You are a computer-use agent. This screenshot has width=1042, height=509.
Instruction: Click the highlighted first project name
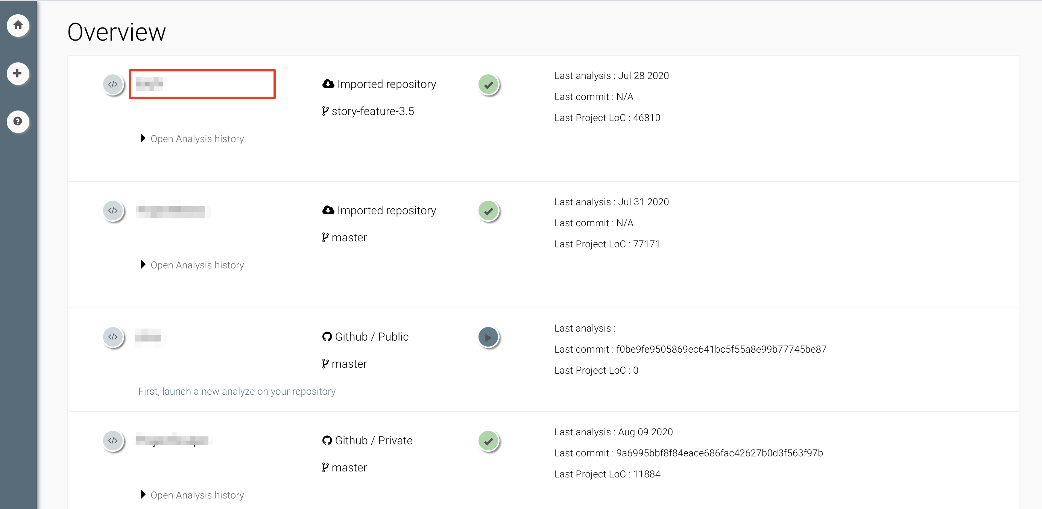click(150, 84)
